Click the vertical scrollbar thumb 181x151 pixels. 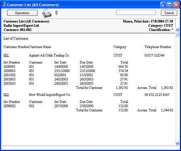[x=177, y=35]
